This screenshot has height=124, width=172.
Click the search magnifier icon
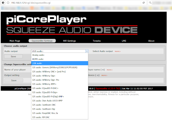[x=150, y=3]
